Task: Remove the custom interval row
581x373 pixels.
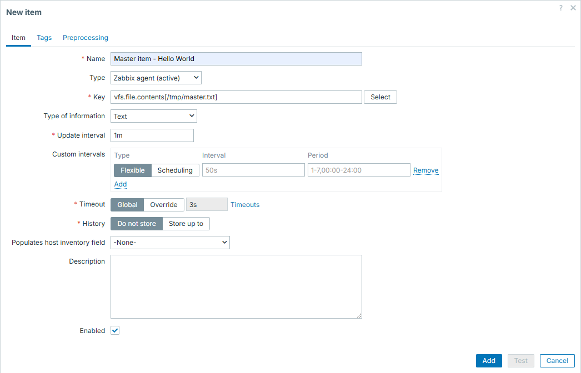Action: pyautogui.click(x=425, y=170)
